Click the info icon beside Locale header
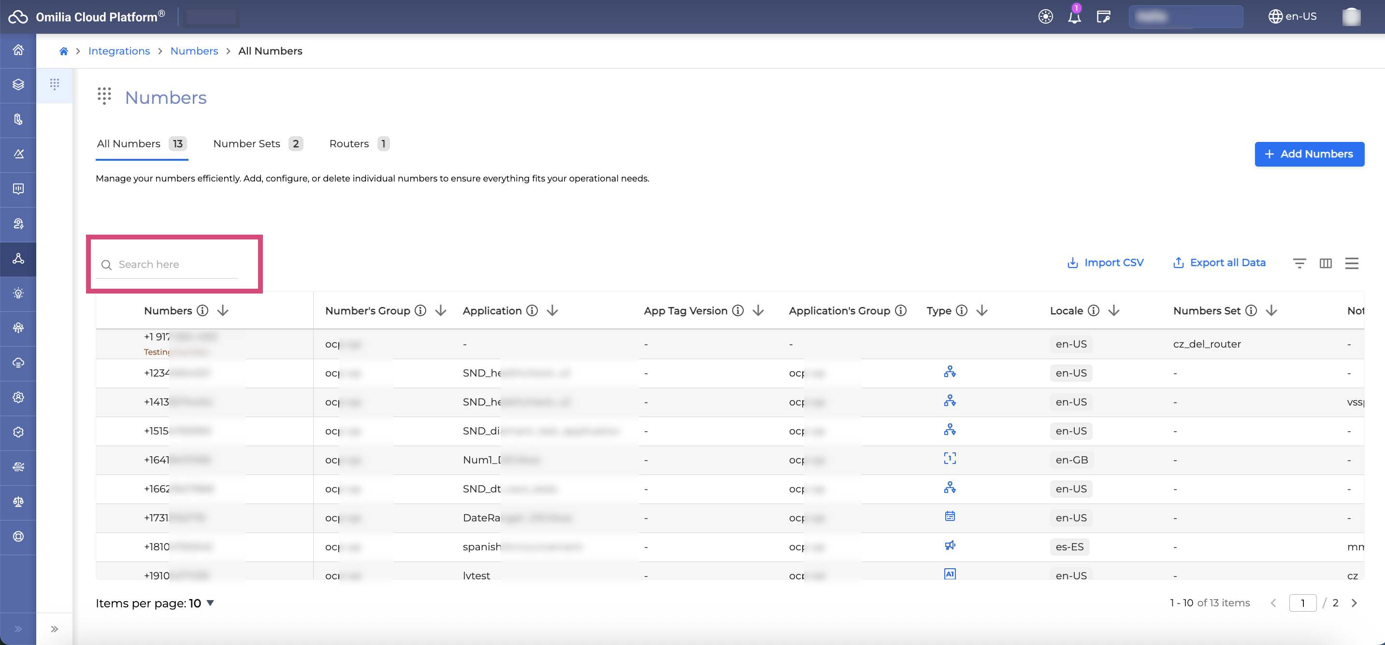This screenshot has height=645, width=1385. click(x=1093, y=310)
